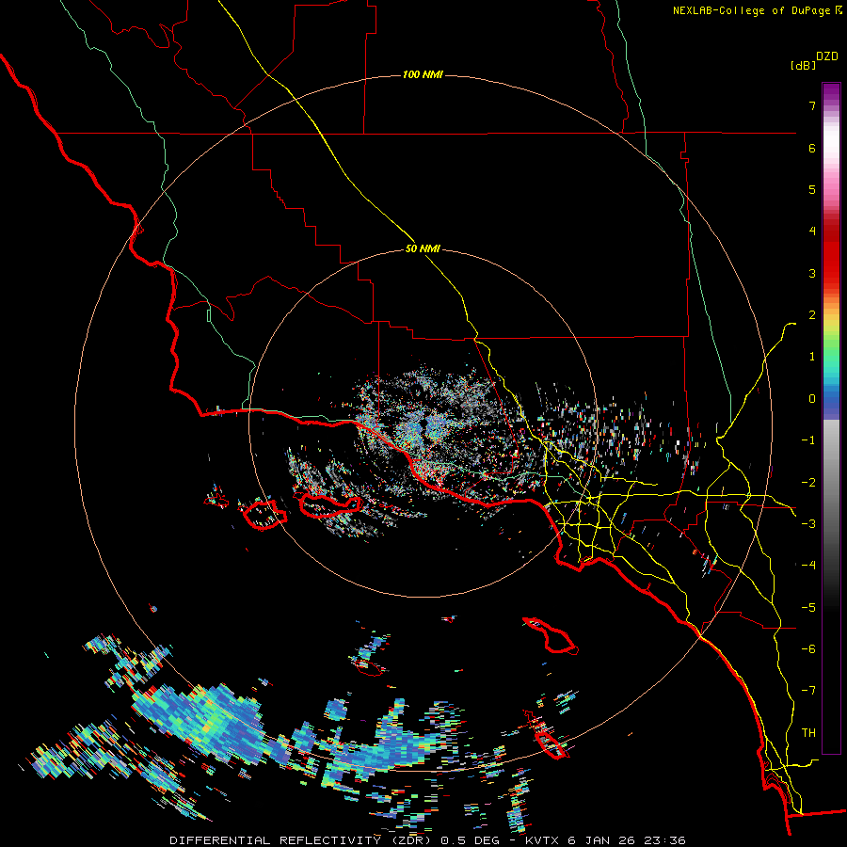Click the 6 value on color scale
The width and height of the screenshot is (847, 847).
(x=812, y=148)
